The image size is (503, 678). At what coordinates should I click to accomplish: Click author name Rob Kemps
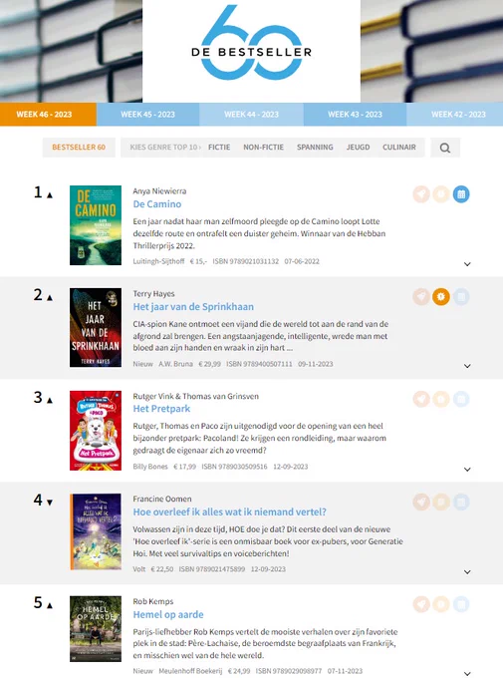153,601
